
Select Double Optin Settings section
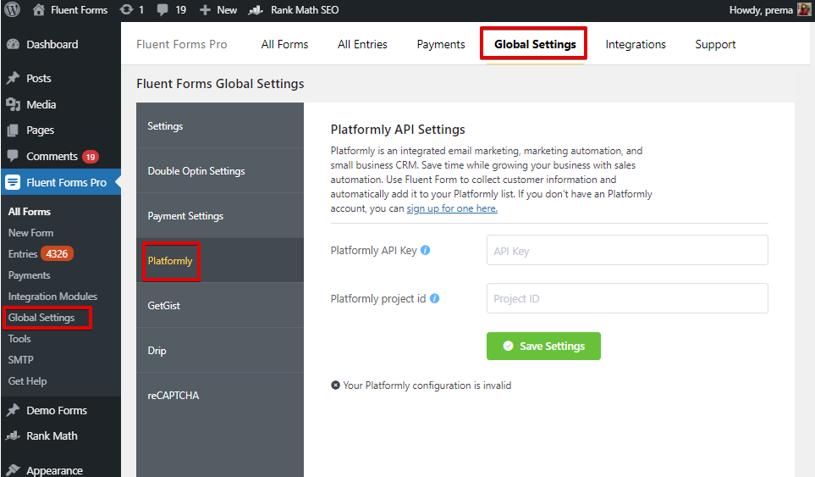click(x=196, y=171)
